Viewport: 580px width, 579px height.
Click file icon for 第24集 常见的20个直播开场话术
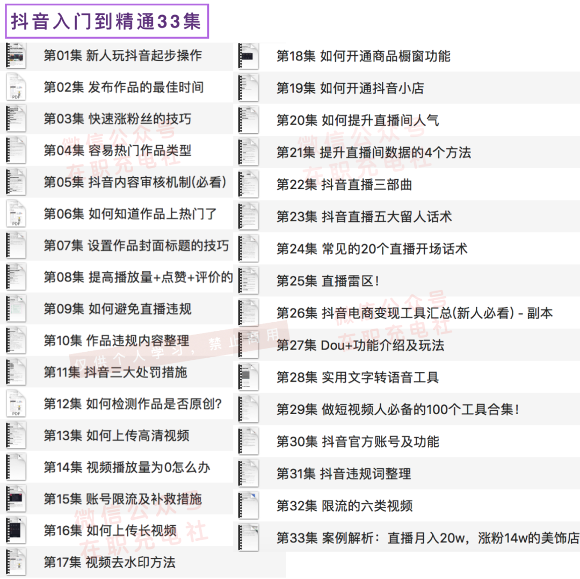pyautogui.click(x=248, y=249)
